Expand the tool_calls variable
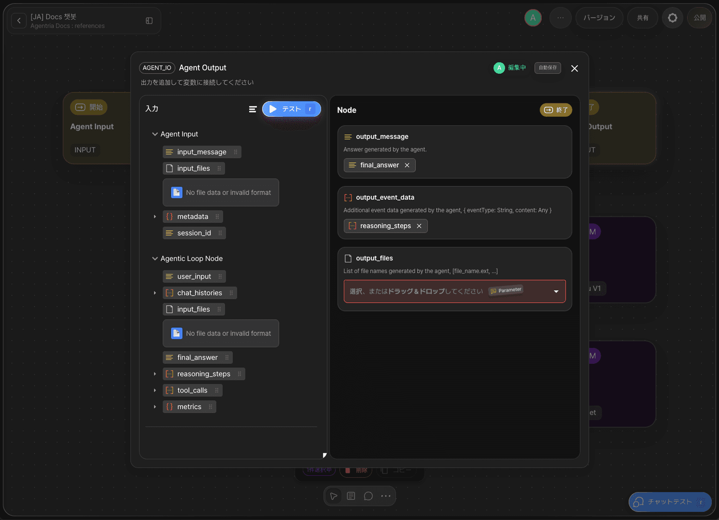The height and width of the screenshot is (520, 719). click(x=155, y=390)
